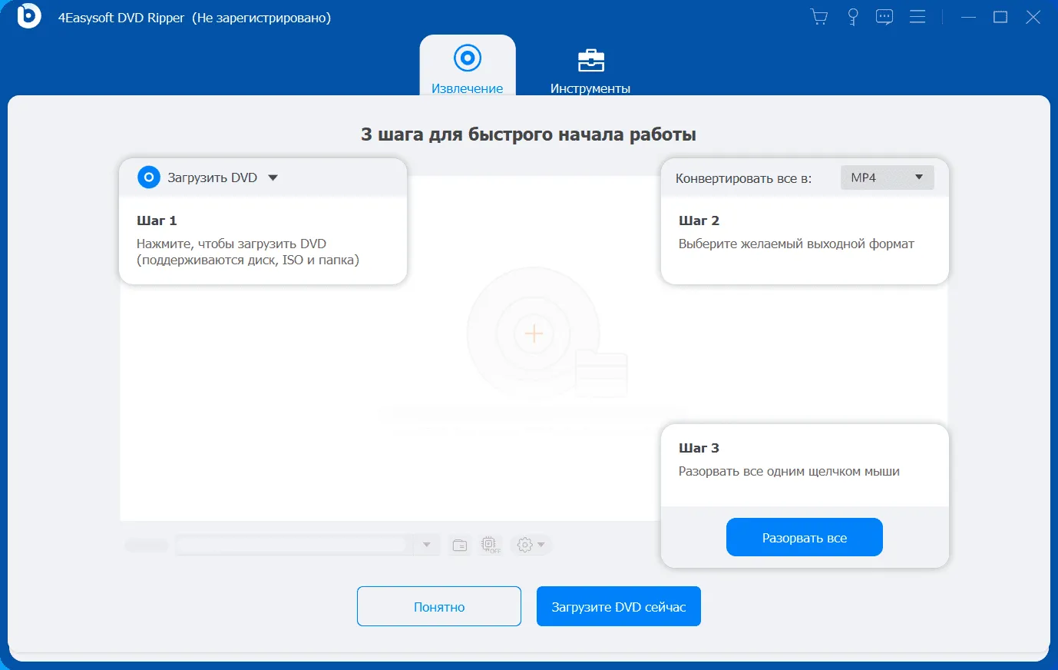Click Выберите желаемый выходной формат text
The image size is (1058, 670).
click(x=796, y=244)
